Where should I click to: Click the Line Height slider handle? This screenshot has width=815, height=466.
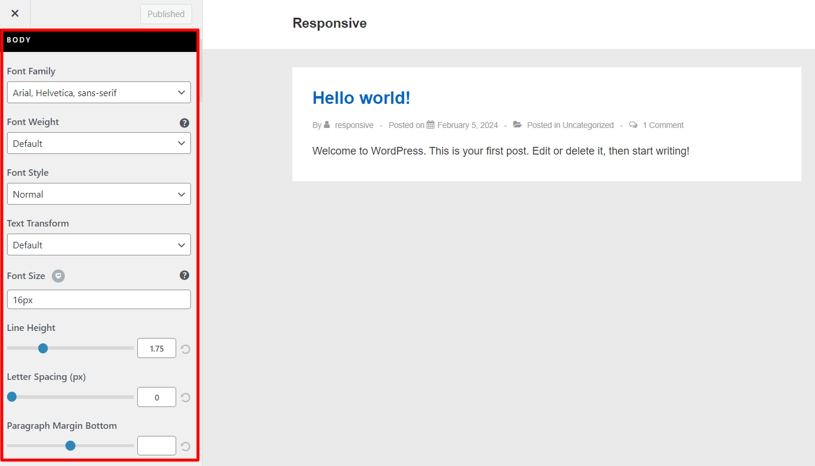point(42,348)
